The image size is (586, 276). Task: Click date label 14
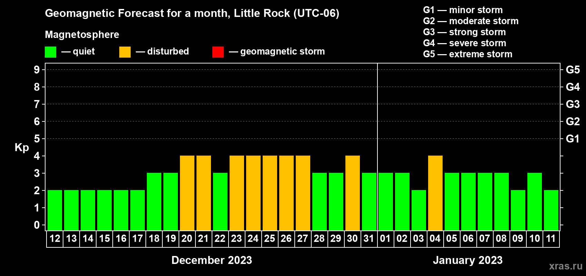(88, 238)
